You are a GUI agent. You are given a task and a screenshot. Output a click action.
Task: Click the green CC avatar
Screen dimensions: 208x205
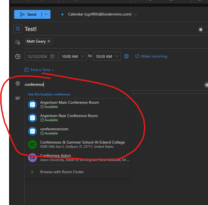pyautogui.click(x=32, y=144)
